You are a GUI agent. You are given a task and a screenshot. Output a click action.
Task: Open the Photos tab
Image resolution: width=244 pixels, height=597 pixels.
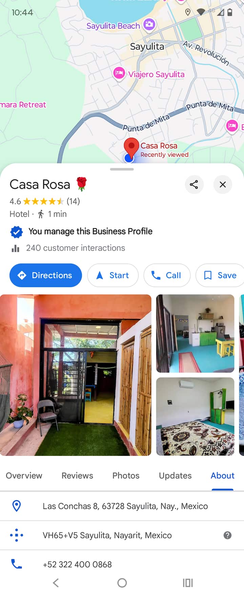126,476
